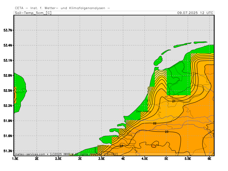Select the 53.1N latitude label

click(8, 60)
